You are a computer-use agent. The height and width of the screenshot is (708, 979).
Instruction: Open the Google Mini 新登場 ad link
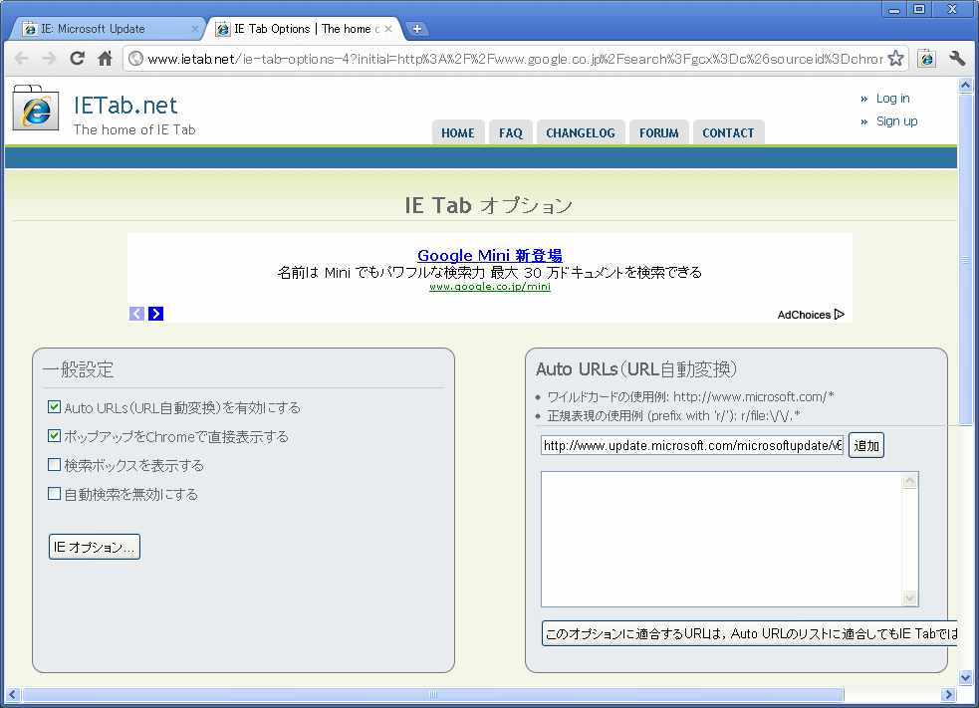click(490, 255)
